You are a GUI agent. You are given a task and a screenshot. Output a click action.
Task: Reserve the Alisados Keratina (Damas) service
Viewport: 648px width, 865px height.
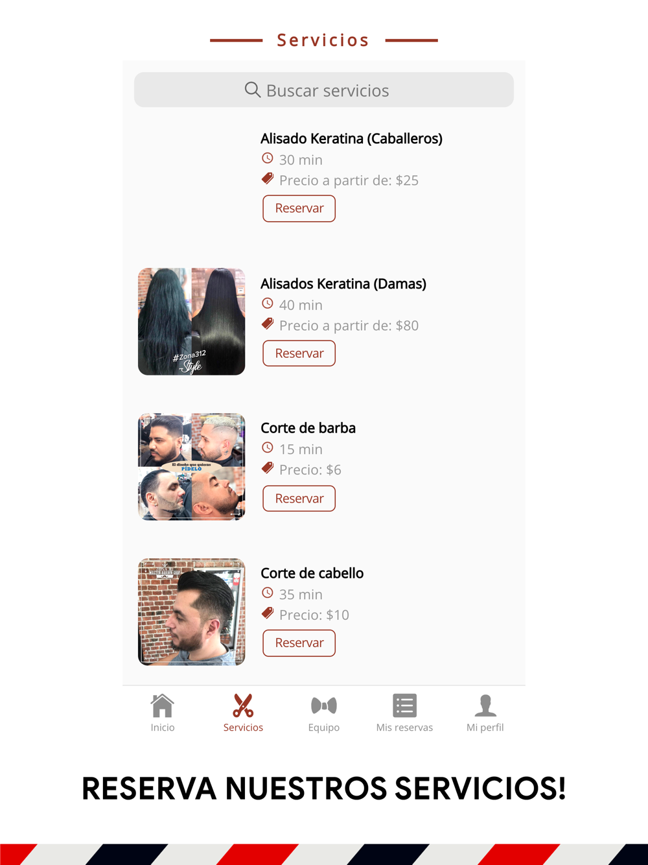pyautogui.click(x=299, y=353)
